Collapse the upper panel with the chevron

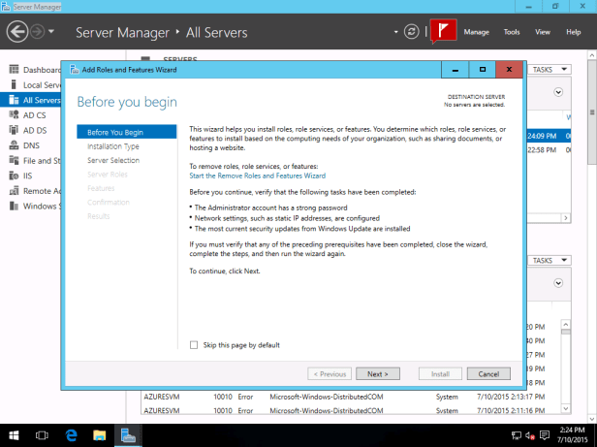pos(558,92)
